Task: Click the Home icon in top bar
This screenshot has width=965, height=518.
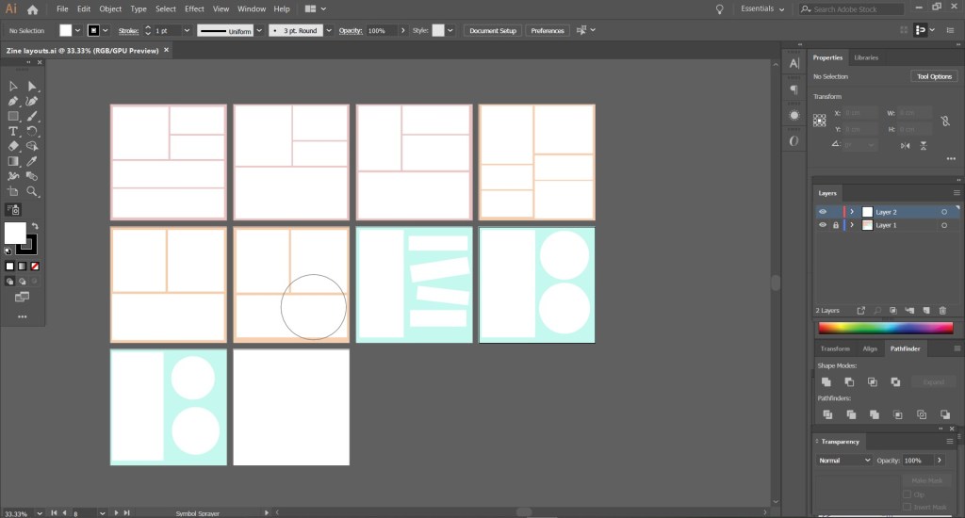Action: pos(33,8)
